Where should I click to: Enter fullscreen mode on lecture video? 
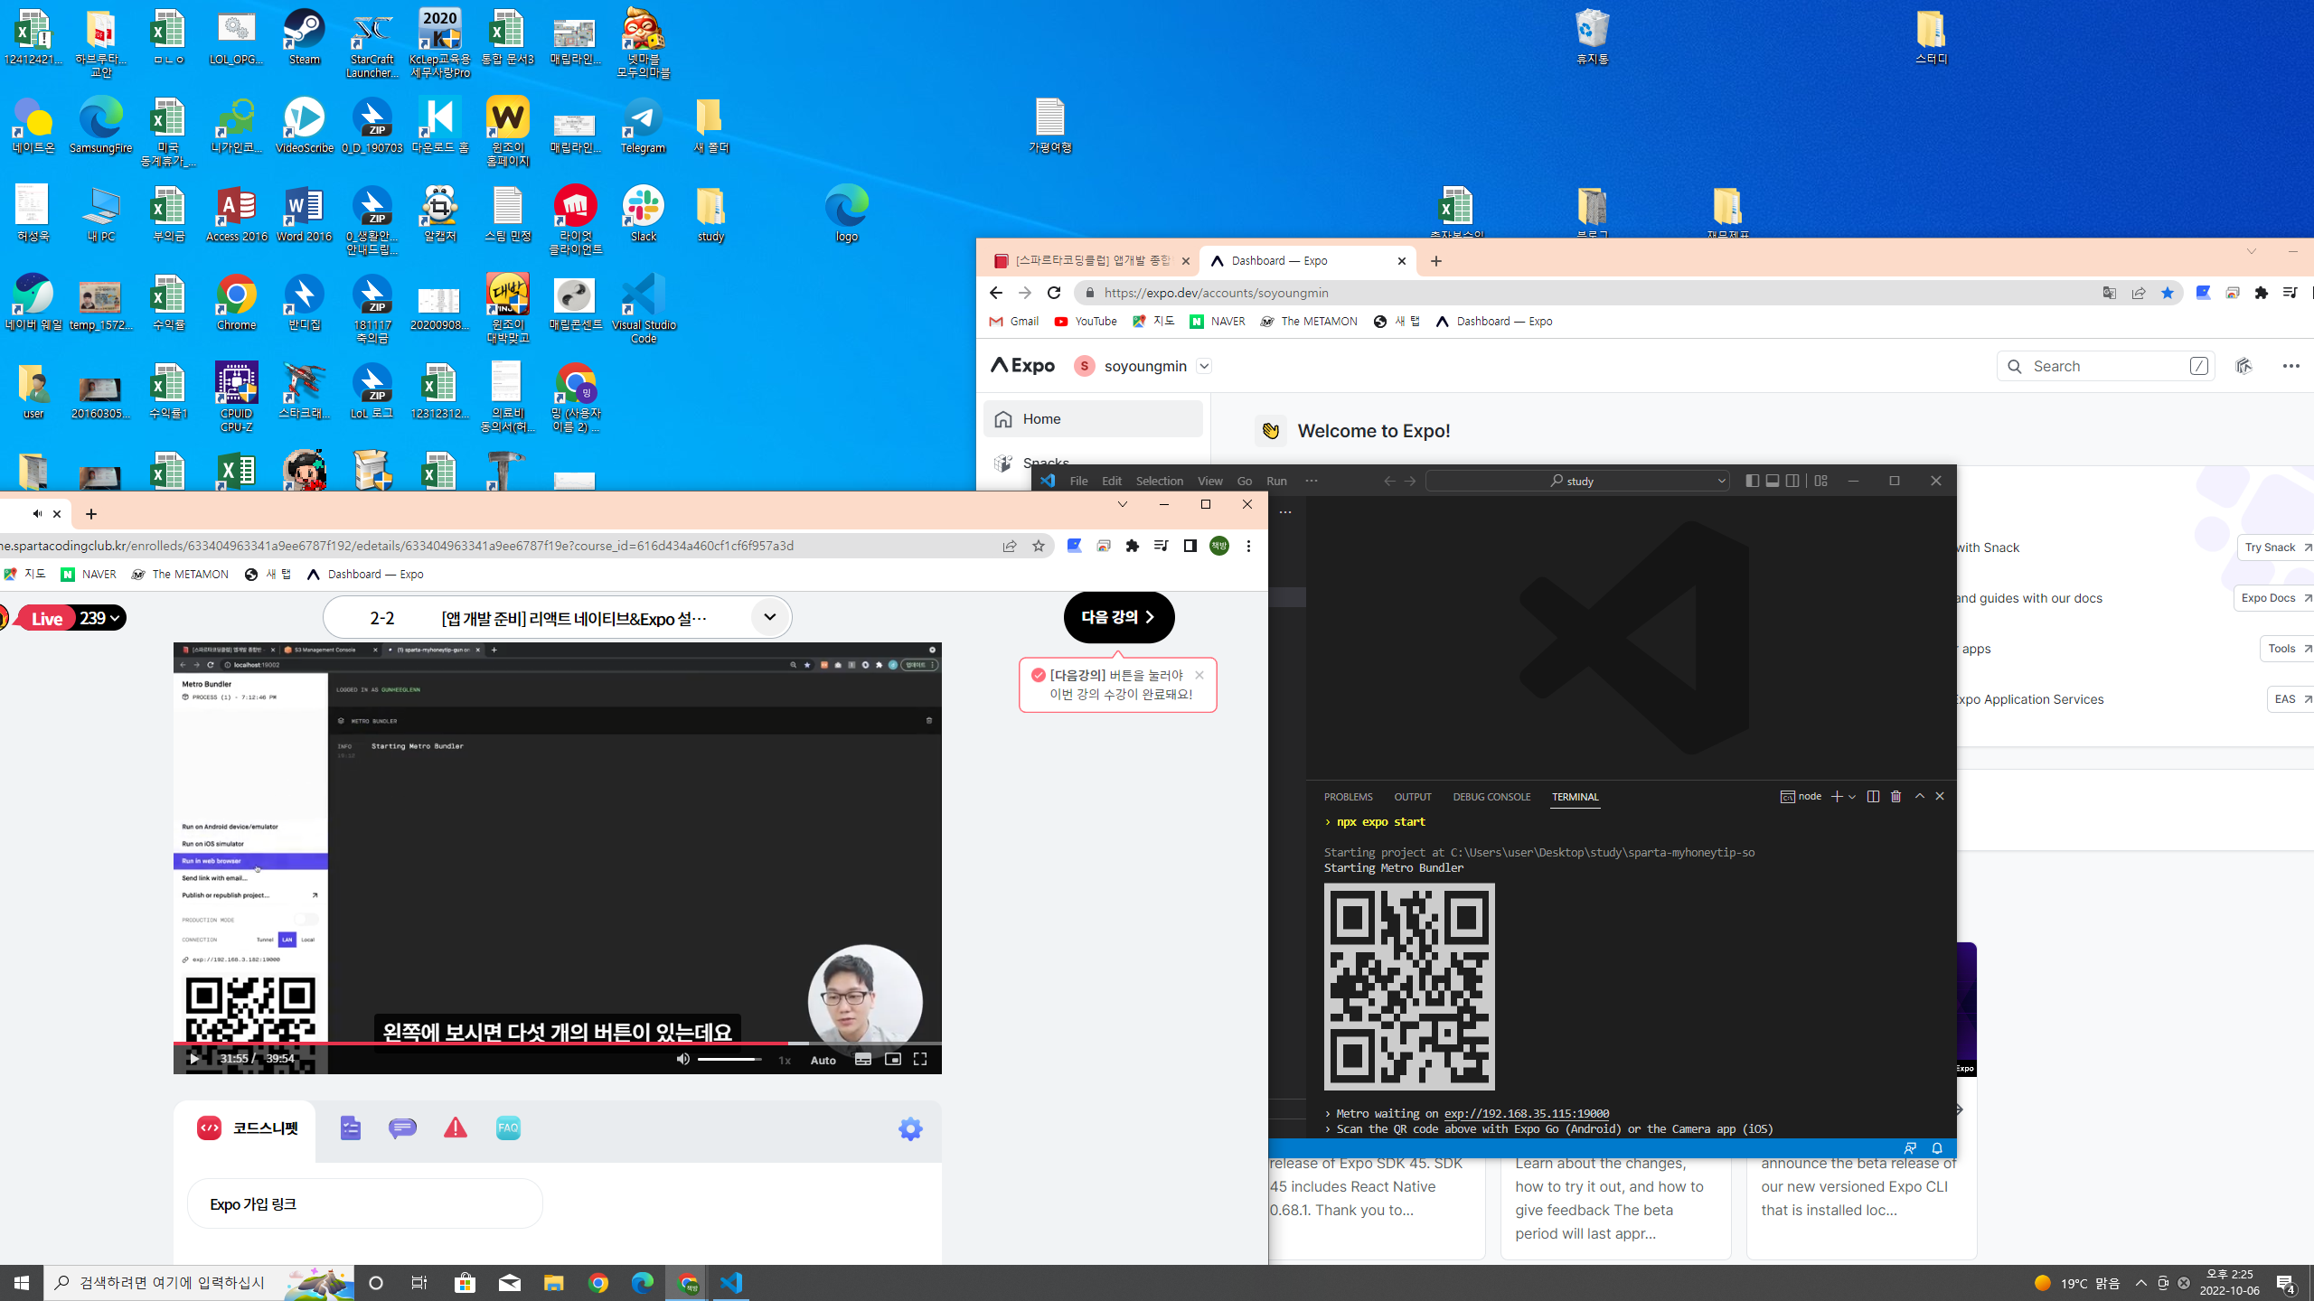click(x=920, y=1059)
